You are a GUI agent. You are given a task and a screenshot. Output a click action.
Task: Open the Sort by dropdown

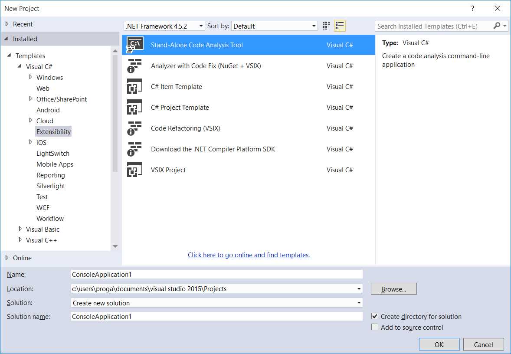tap(315, 26)
